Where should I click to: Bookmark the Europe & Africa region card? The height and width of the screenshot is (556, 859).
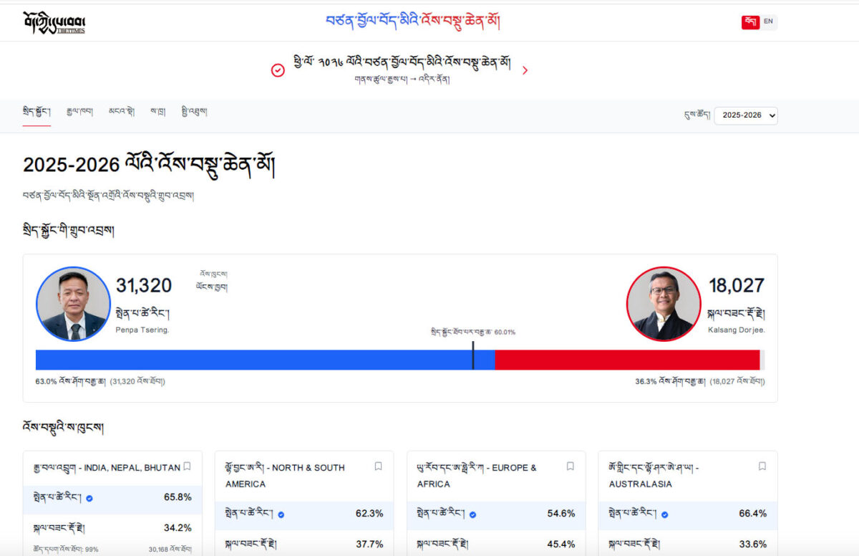click(571, 466)
